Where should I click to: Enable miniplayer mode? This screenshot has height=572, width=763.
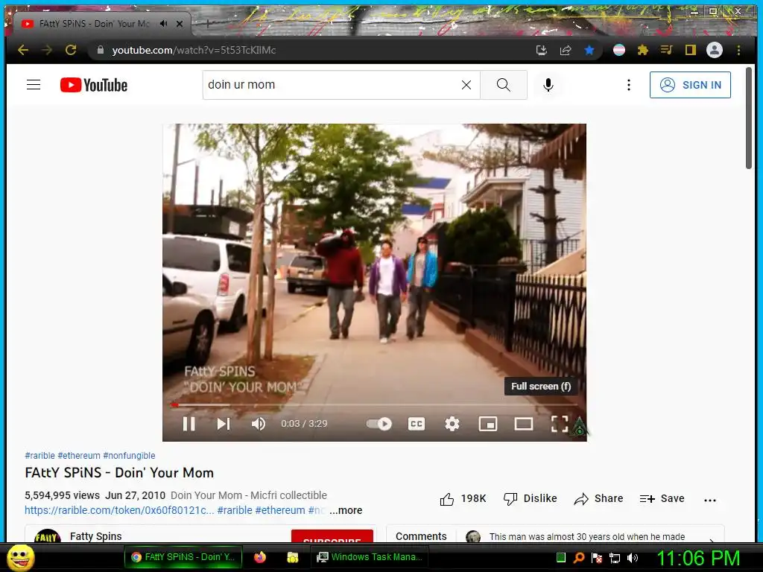[488, 424]
